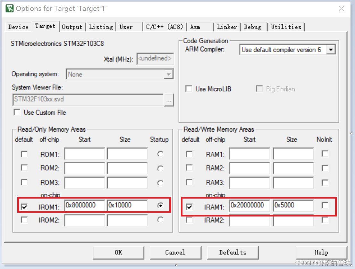
Task: Switch to the Device tab
Action: point(18,27)
